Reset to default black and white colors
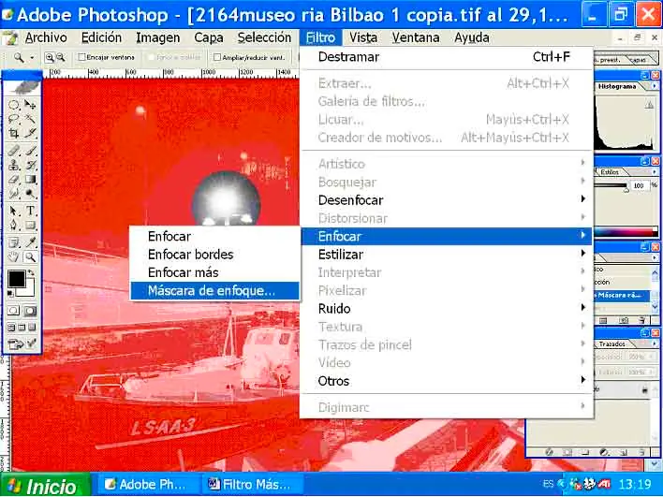Screen dimensions: 663x497 [10, 293]
